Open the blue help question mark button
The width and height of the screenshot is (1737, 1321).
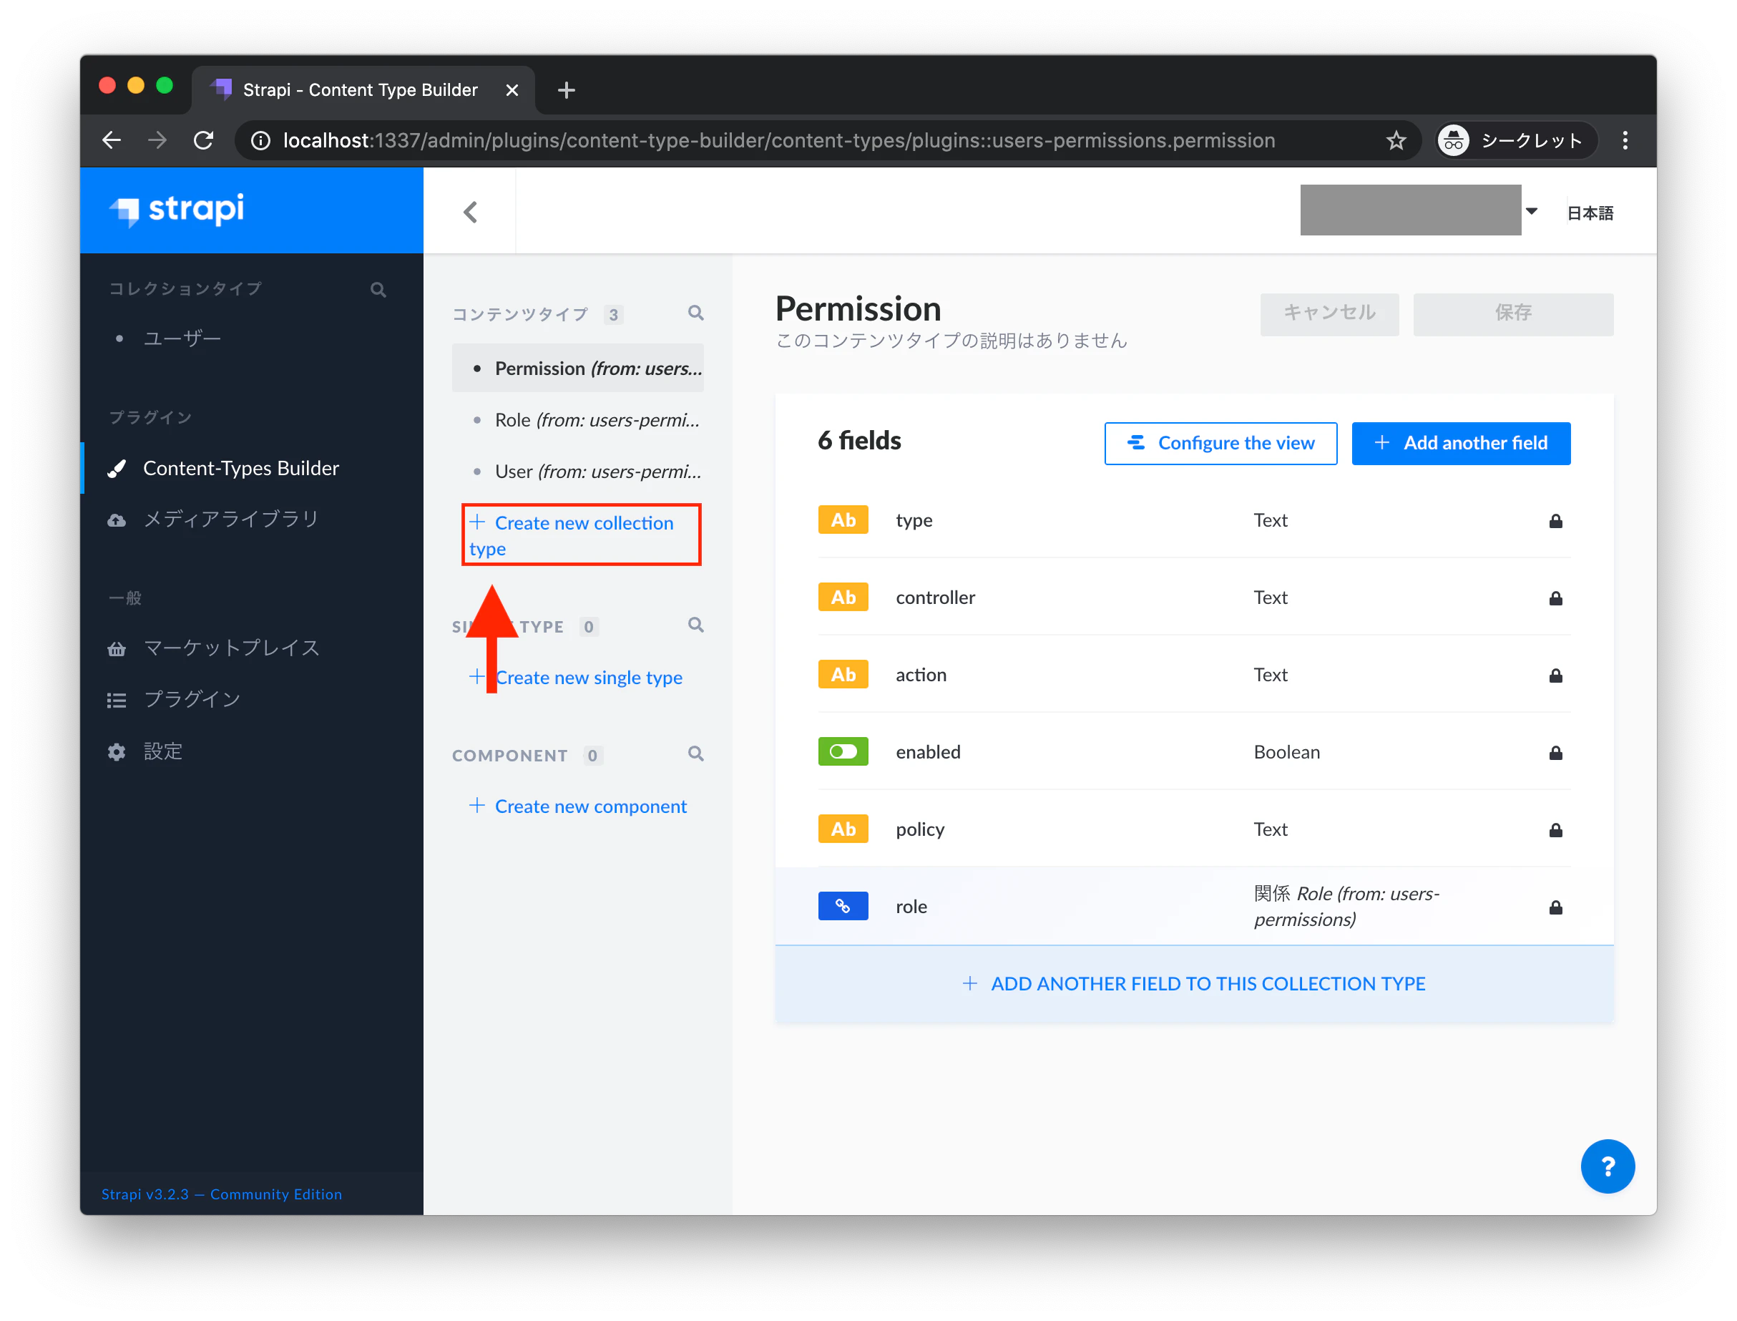click(1608, 1166)
